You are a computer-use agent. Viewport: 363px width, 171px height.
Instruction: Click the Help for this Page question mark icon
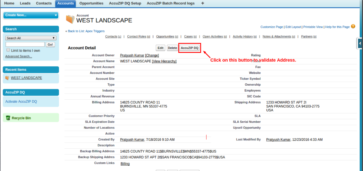353,27
